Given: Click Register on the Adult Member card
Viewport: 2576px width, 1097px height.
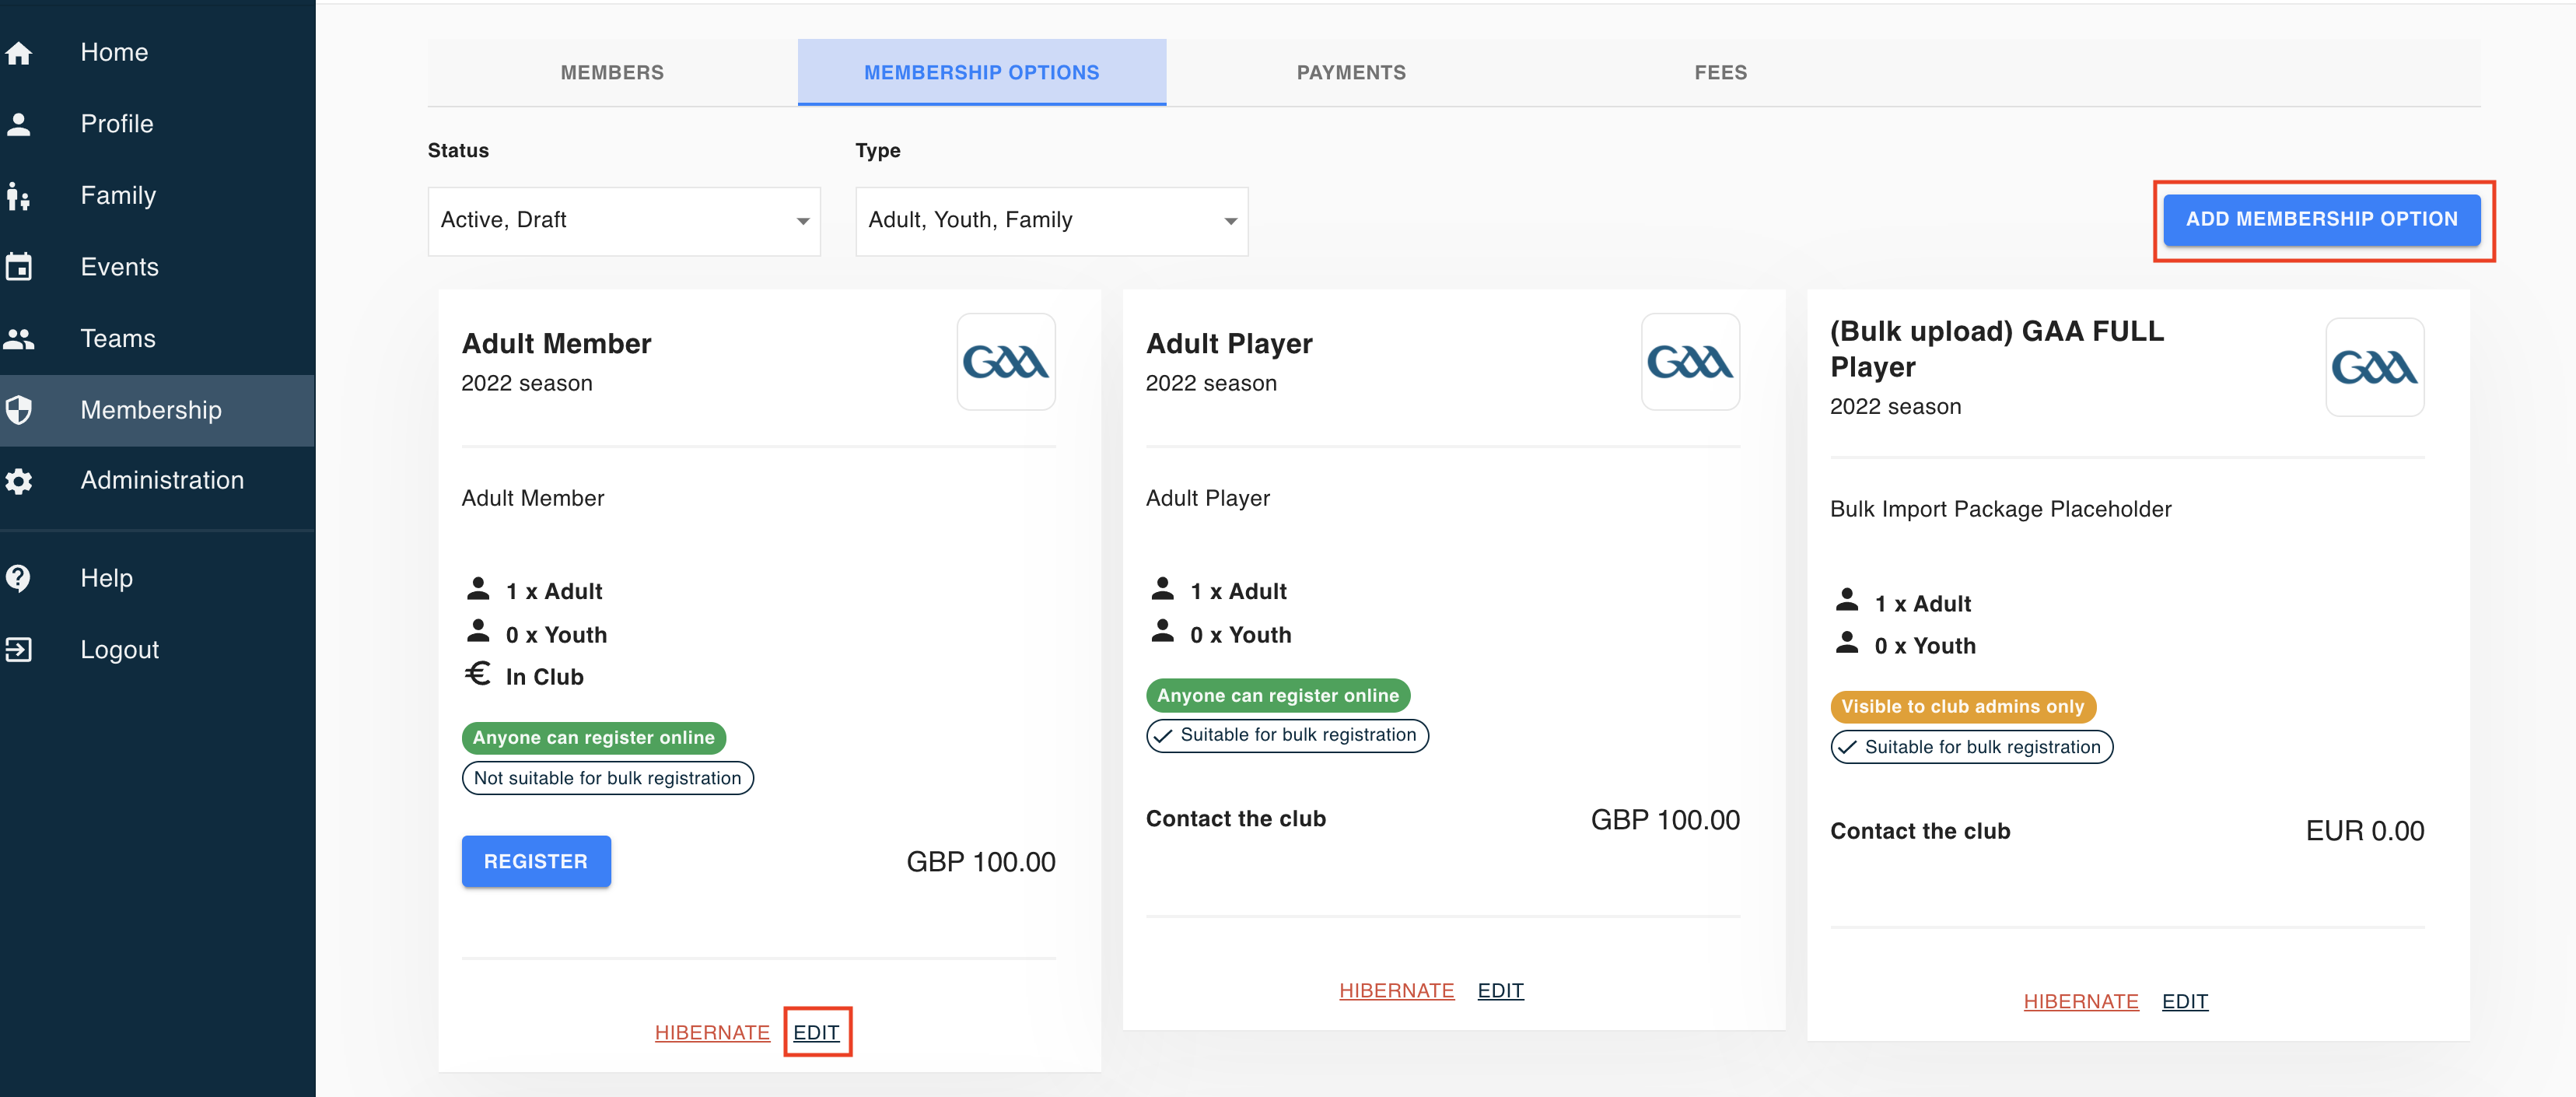Looking at the screenshot, I should (x=536, y=861).
